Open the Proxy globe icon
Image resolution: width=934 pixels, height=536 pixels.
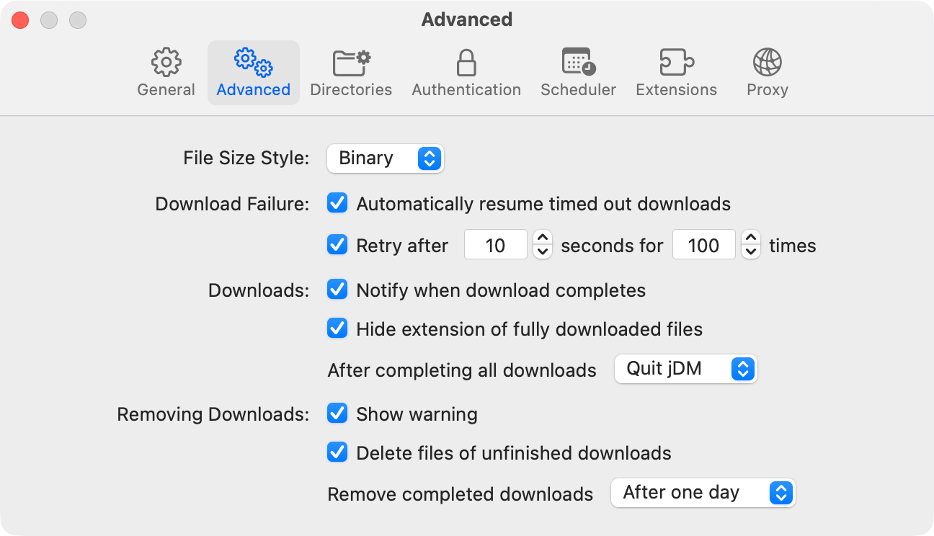767,63
